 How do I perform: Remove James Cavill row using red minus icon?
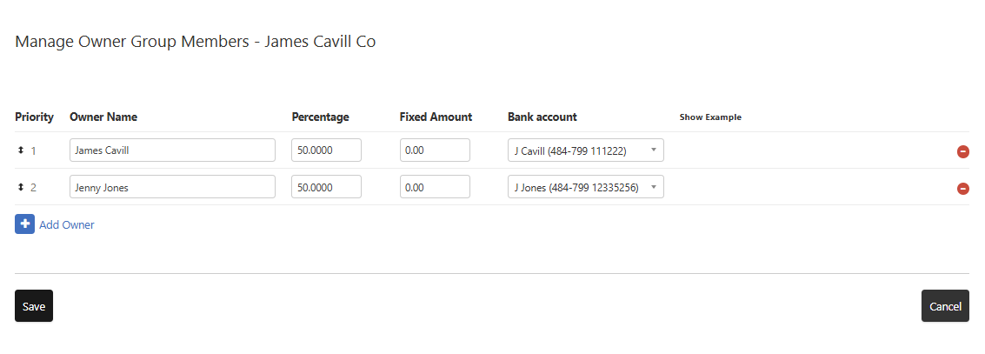(962, 151)
